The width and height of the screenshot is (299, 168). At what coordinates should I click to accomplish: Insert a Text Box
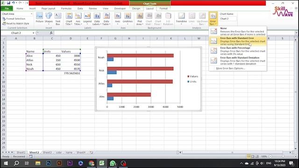pos(58,19)
